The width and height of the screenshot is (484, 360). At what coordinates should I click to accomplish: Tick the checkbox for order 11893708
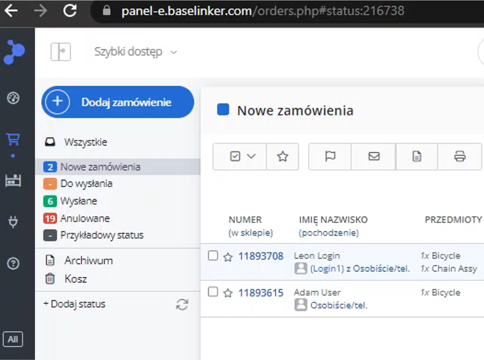(213, 255)
